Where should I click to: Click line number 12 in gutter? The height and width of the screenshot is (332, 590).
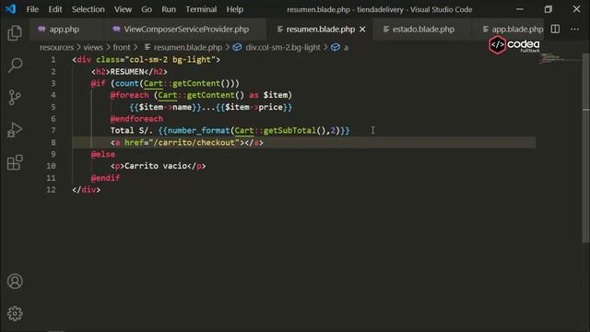click(x=51, y=189)
